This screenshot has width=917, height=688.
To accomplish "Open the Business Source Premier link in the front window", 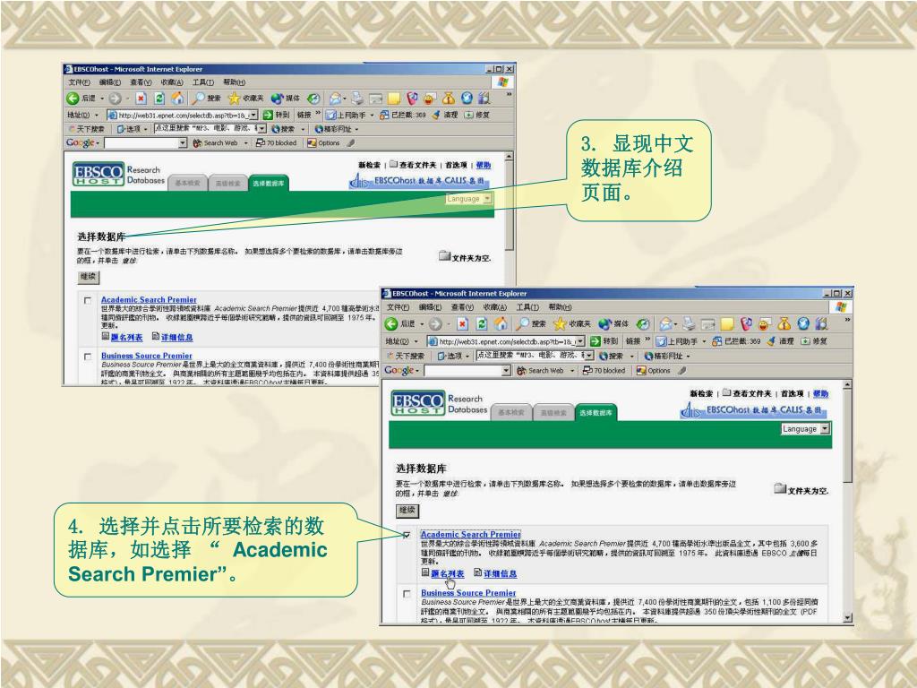I will (468, 593).
